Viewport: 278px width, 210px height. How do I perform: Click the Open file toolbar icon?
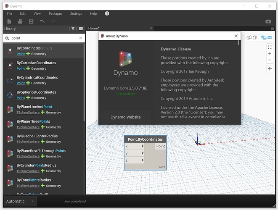point(20,21)
